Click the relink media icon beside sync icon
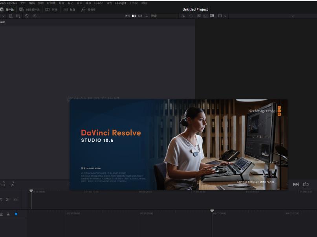The image size is (317, 237). coord(35,16)
